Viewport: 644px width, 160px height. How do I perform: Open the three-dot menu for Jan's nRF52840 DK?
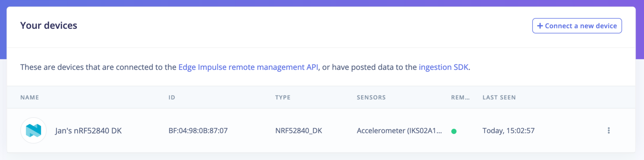[609, 130]
